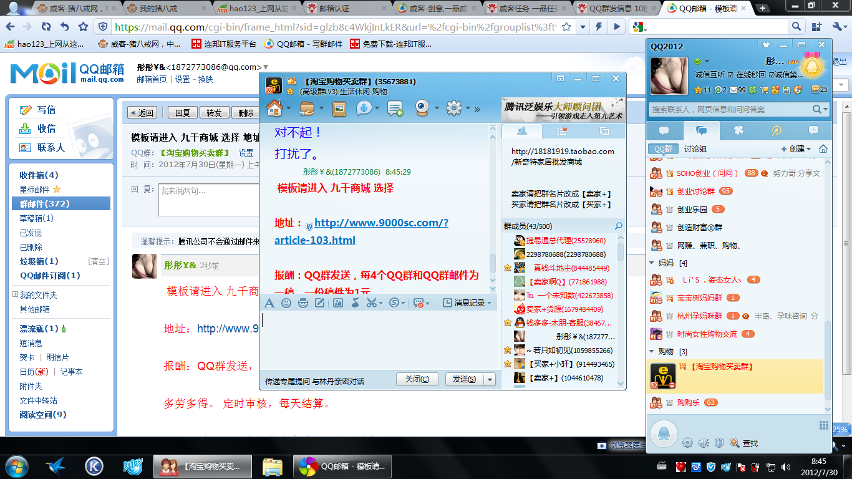Open font settings 'A' icon in chat

tap(269, 302)
